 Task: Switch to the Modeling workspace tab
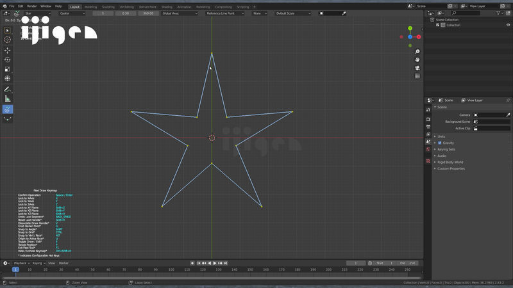point(90,7)
